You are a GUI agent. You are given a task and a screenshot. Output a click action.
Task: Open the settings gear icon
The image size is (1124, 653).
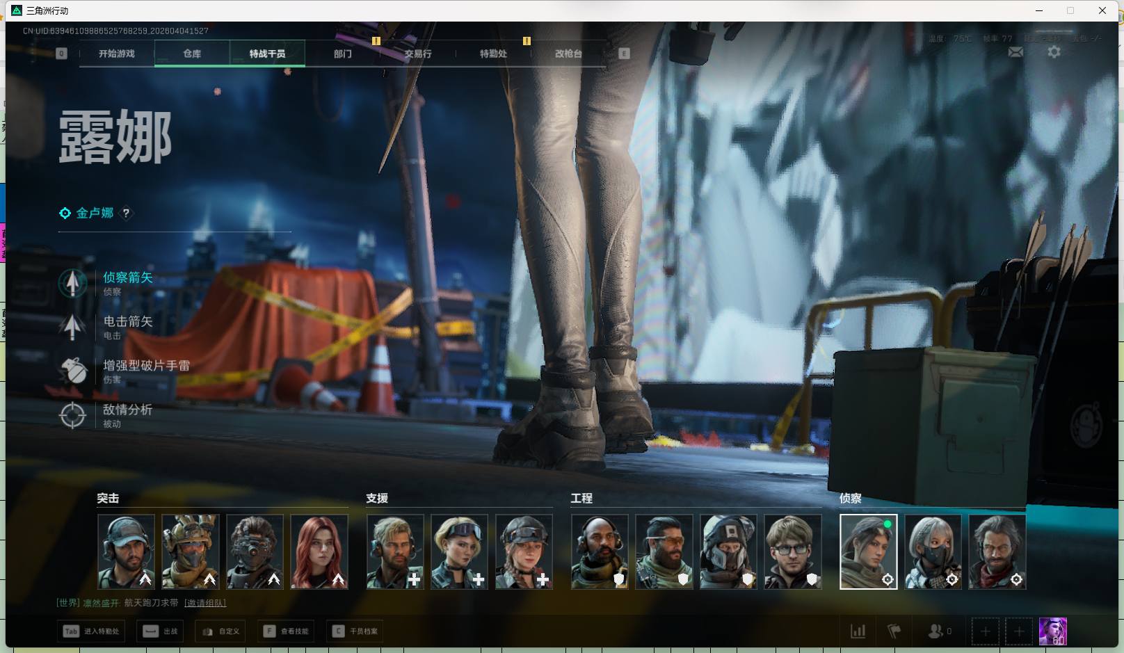(1054, 52)
